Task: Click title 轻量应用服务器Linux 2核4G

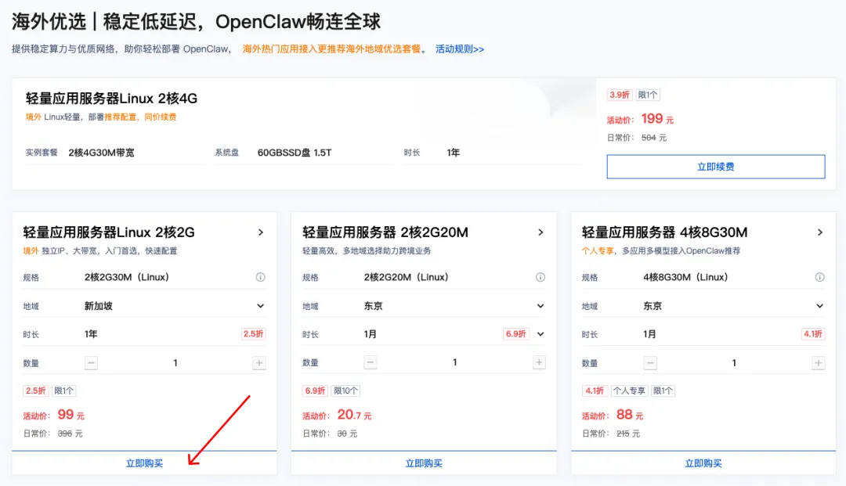Action: (111, 99)
